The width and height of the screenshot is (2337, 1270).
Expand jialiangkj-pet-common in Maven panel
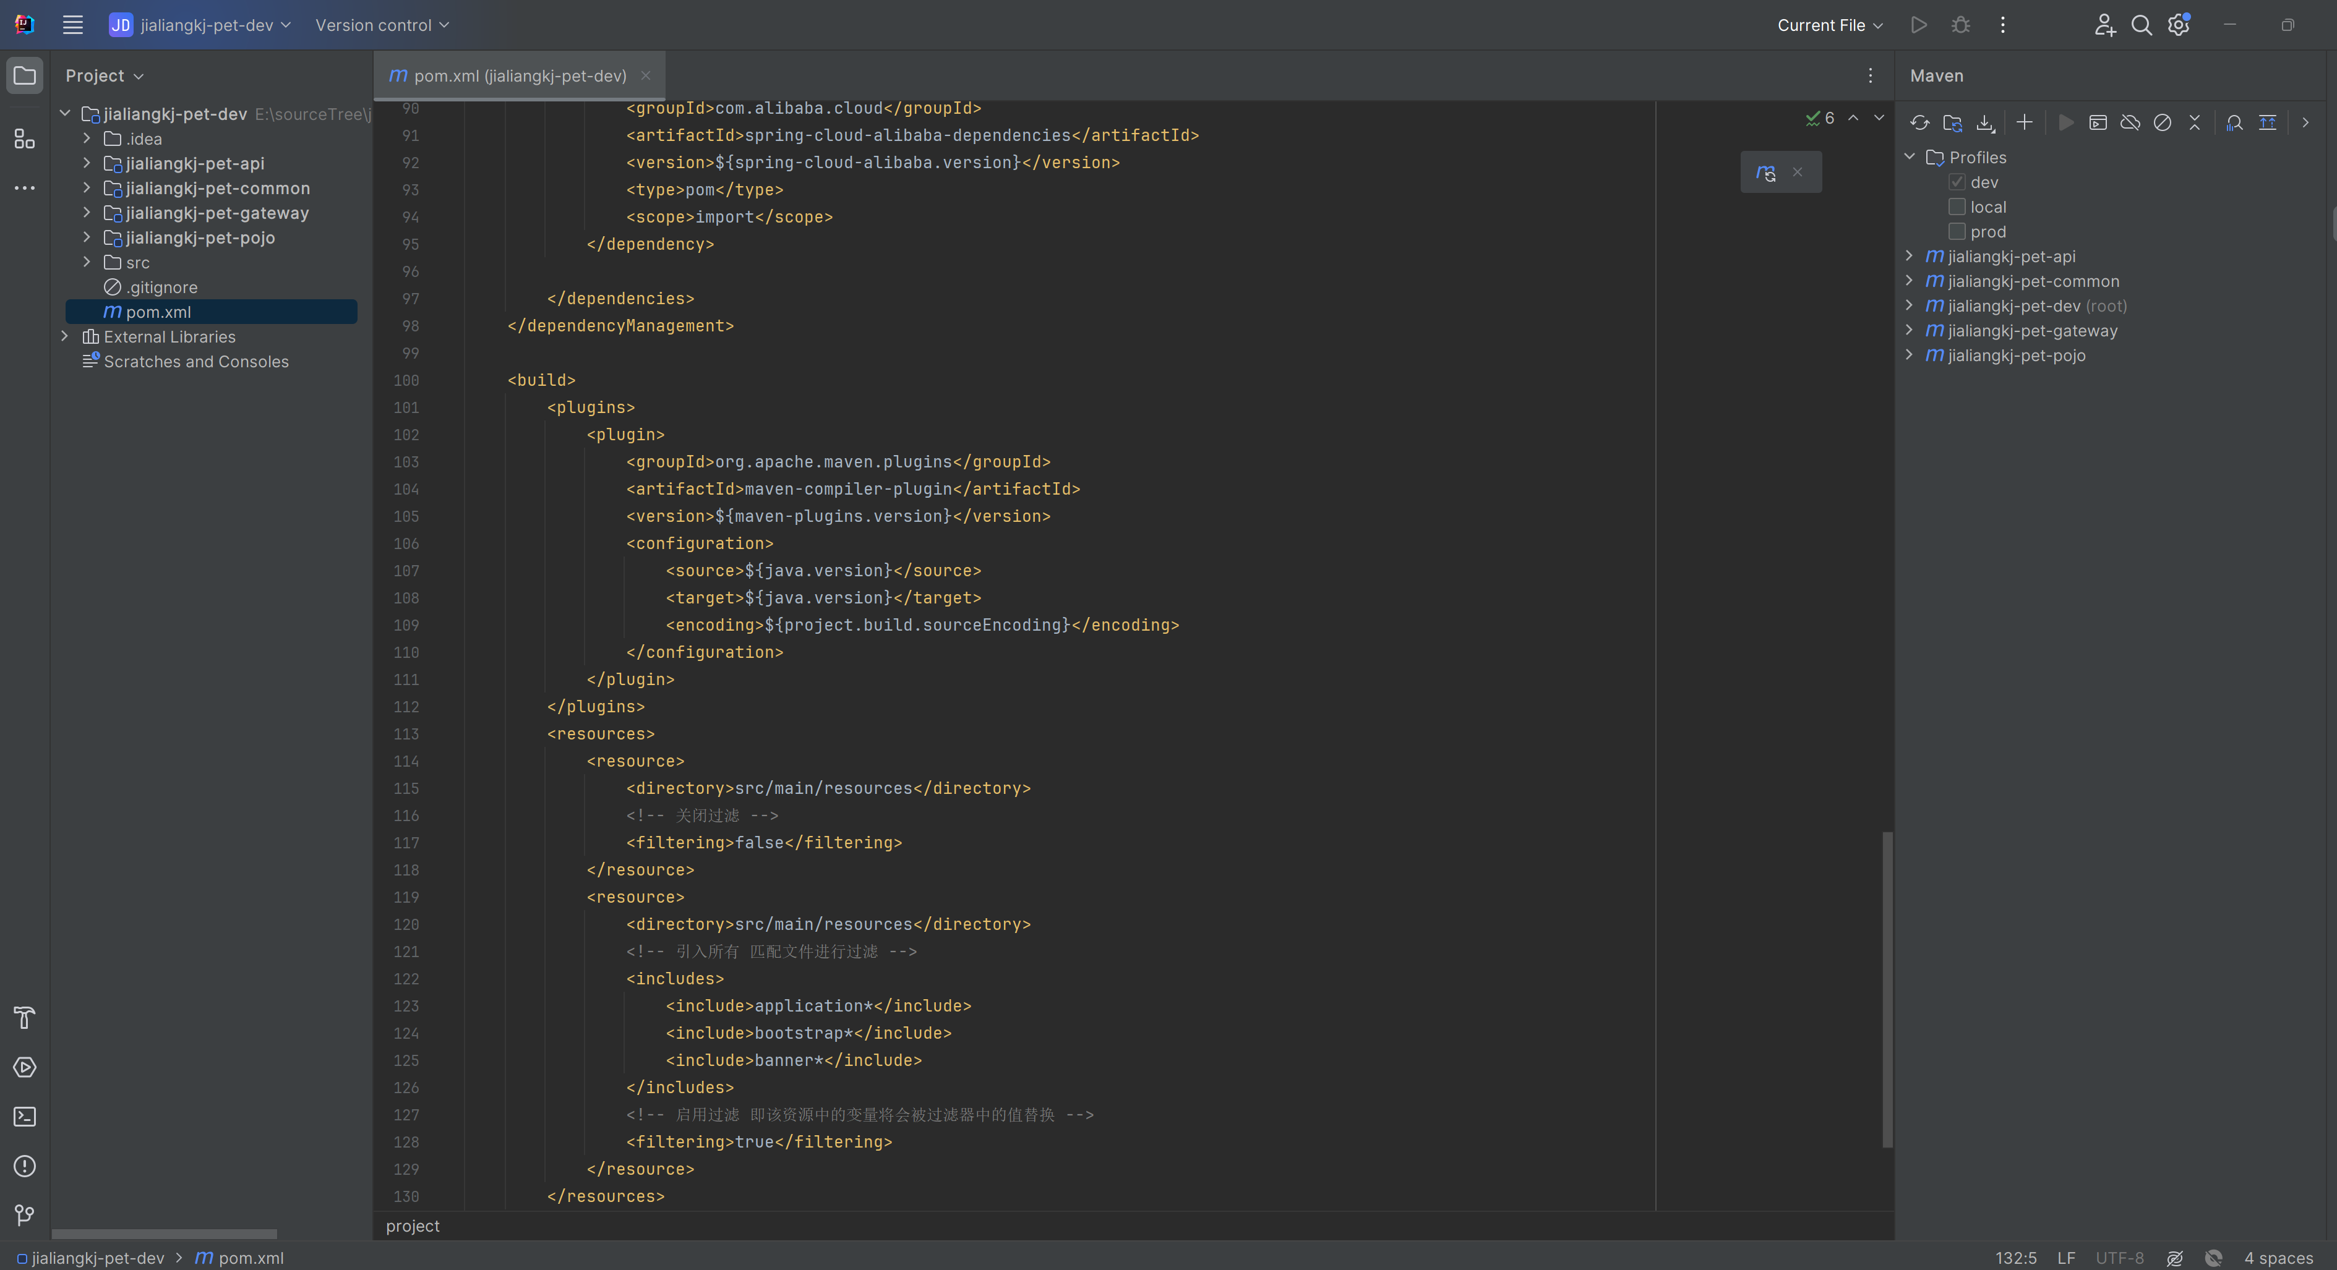1910,280
